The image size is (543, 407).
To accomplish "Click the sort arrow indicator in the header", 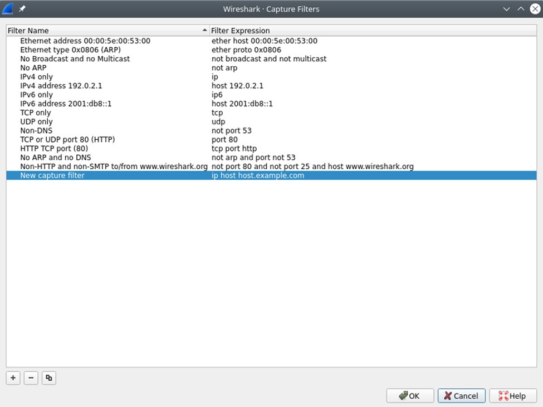I will pyautogui.click(x=201, y=30).
